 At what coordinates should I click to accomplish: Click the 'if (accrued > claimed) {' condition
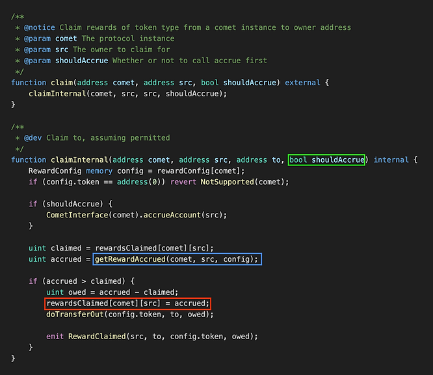pyautogui.click(x=81, y=281)
